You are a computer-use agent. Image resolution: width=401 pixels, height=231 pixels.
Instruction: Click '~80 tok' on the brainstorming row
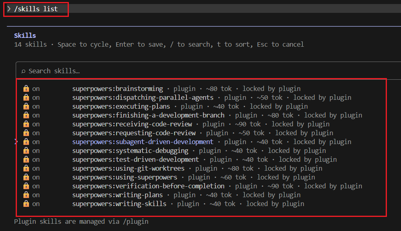pyautogui.click(x=219, y=89)
